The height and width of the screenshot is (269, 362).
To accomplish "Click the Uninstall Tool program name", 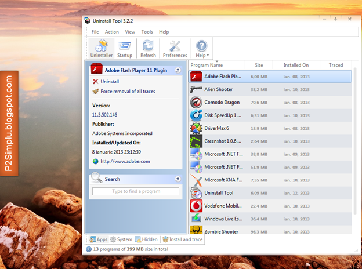I will (219, 193).
